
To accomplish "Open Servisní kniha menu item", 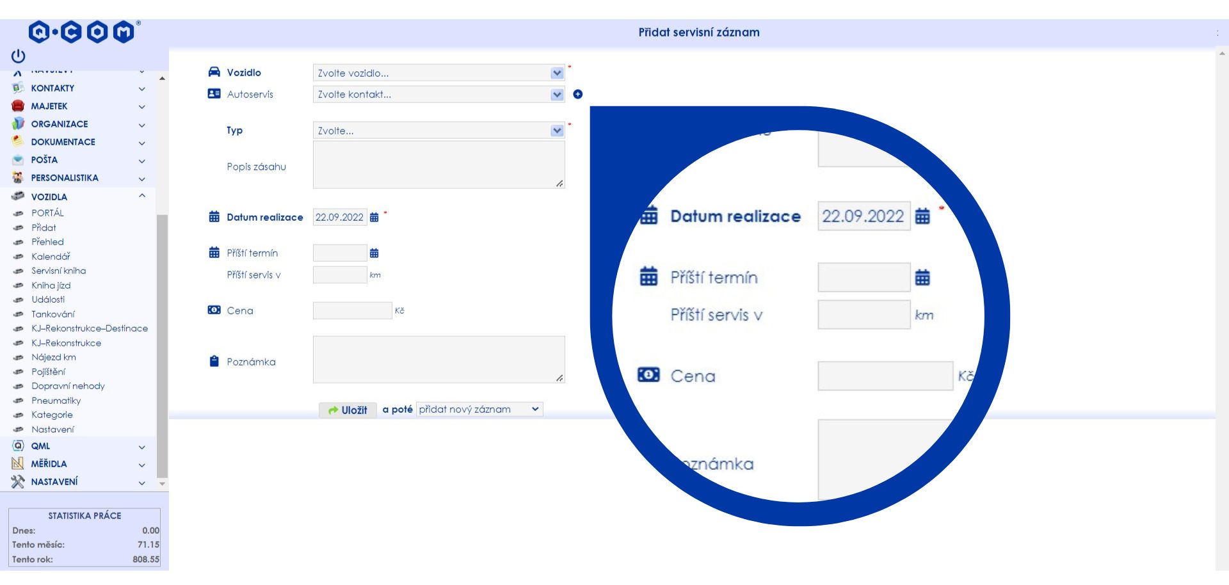I will pos(58,271).
